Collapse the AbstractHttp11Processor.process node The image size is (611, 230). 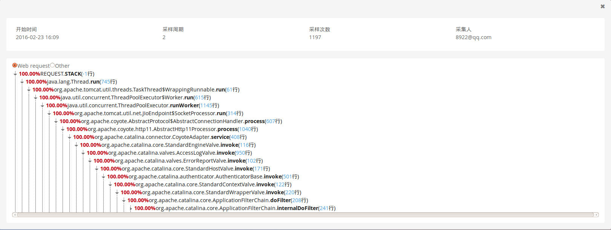[x=63, y=129]
